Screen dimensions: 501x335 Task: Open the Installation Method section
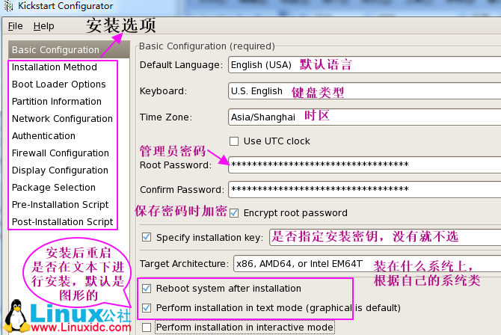pyautogui.click(x=55, y=67)
